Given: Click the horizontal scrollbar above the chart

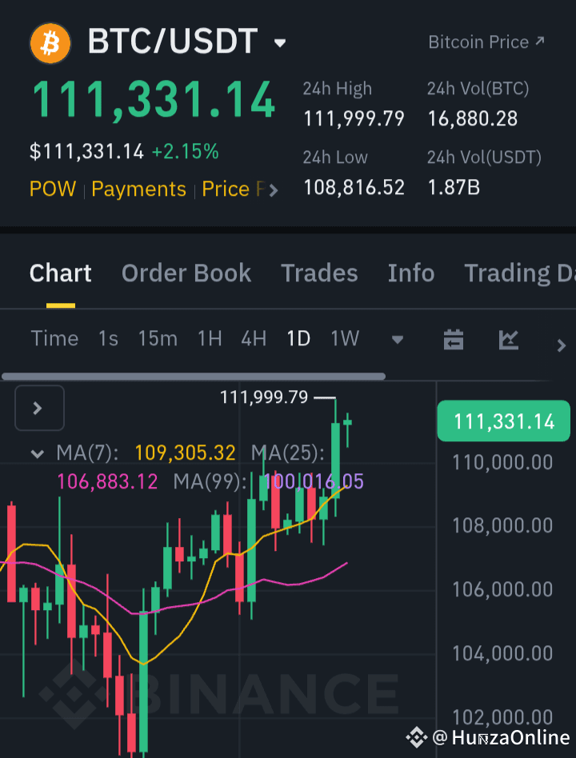Looking at the screenshot, I should 194,376.
